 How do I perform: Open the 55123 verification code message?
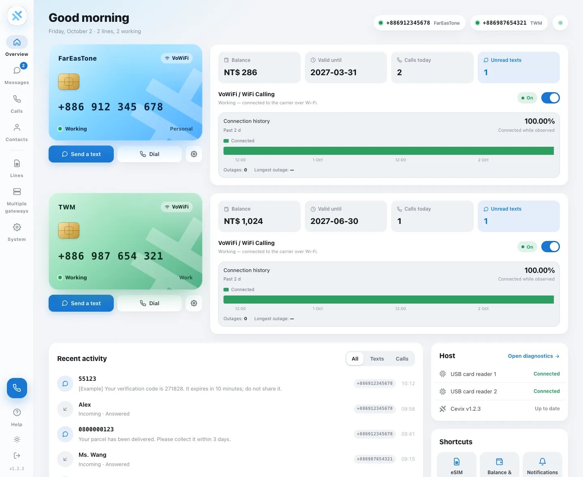[236, 384]
